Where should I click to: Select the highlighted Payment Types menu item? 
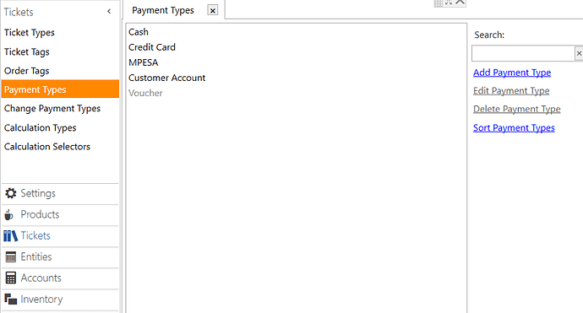(x=60, y=89)
